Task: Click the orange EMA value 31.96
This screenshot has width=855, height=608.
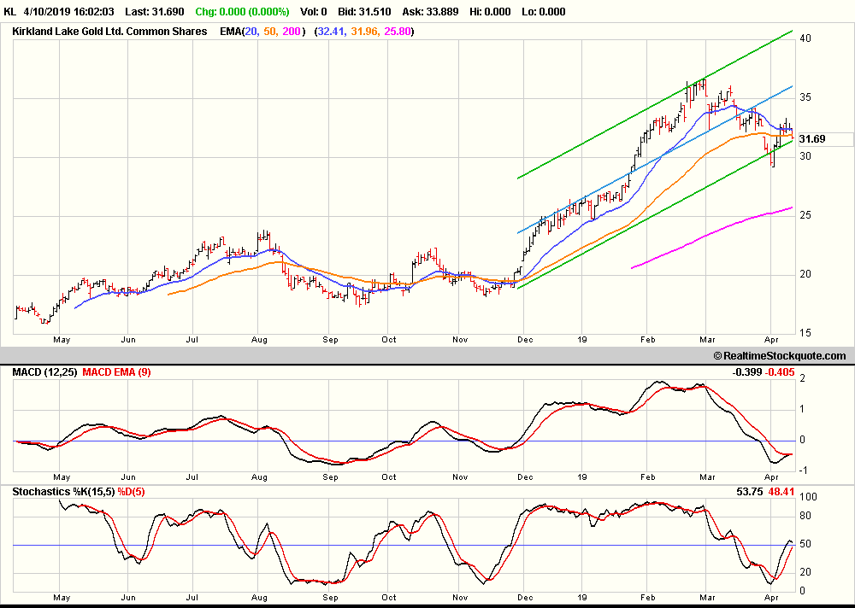Action: click(364, 32)
